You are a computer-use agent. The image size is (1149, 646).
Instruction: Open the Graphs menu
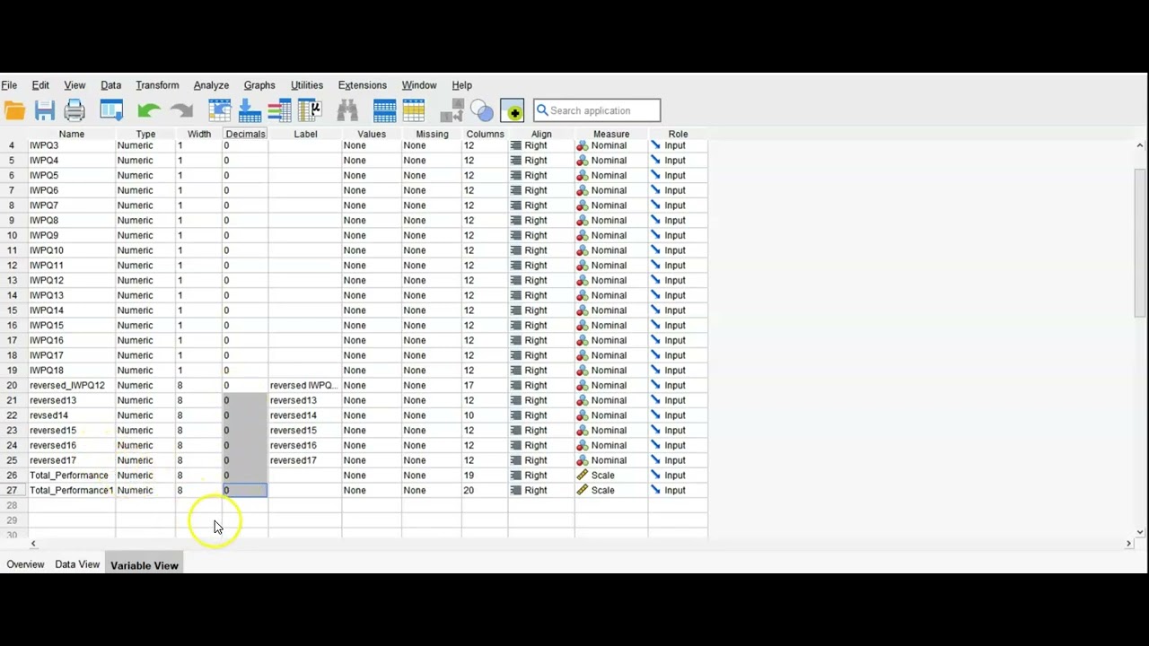(x=259, y=85)
